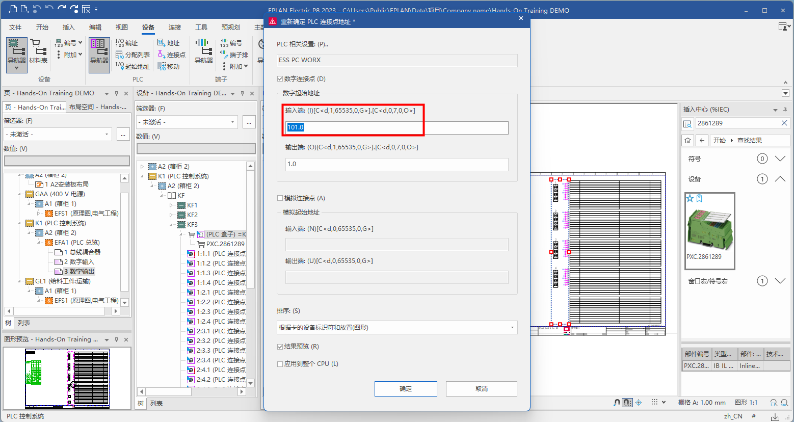Screen dimensions: 794x422
Task: Click the 输出端 address field showing 1.0
Action: [397, 164]
